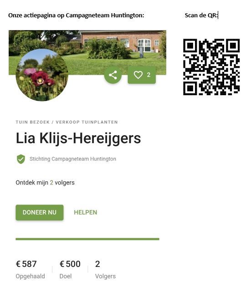The width and height of the screenshot is (246, 292).
Task: Click the round share icon button
Action: (113, 75)
